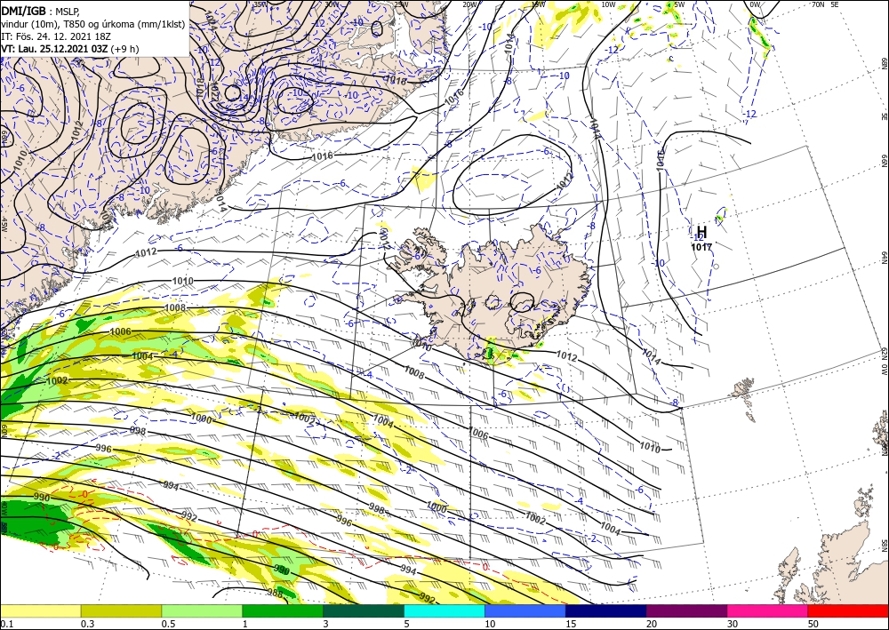Click the light yellow 0.1–0.3 legend swatch
Image resolution: width=889 pixels, height=630 pixels.
click(x=40, y=610)
